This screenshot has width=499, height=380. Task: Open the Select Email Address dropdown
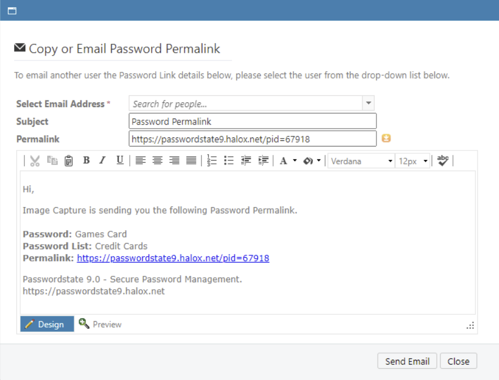click(x=369, y=103)
